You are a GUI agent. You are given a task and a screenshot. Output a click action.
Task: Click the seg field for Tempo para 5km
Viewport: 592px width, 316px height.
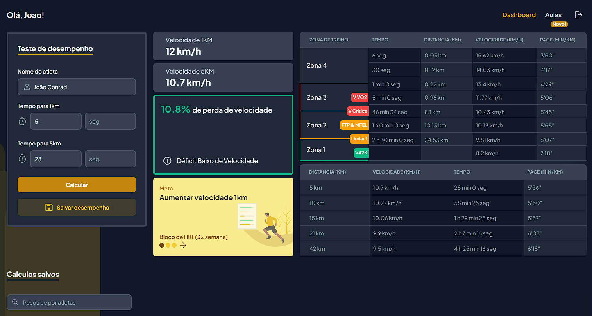[x=110, y=159]
